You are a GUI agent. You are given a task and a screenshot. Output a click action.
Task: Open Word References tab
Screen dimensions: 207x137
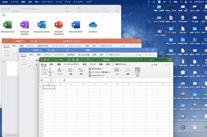point(71,55)
